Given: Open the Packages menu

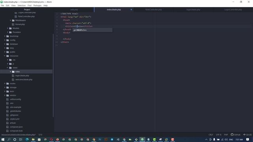Looking at the screenshot, I should [38, 6].
